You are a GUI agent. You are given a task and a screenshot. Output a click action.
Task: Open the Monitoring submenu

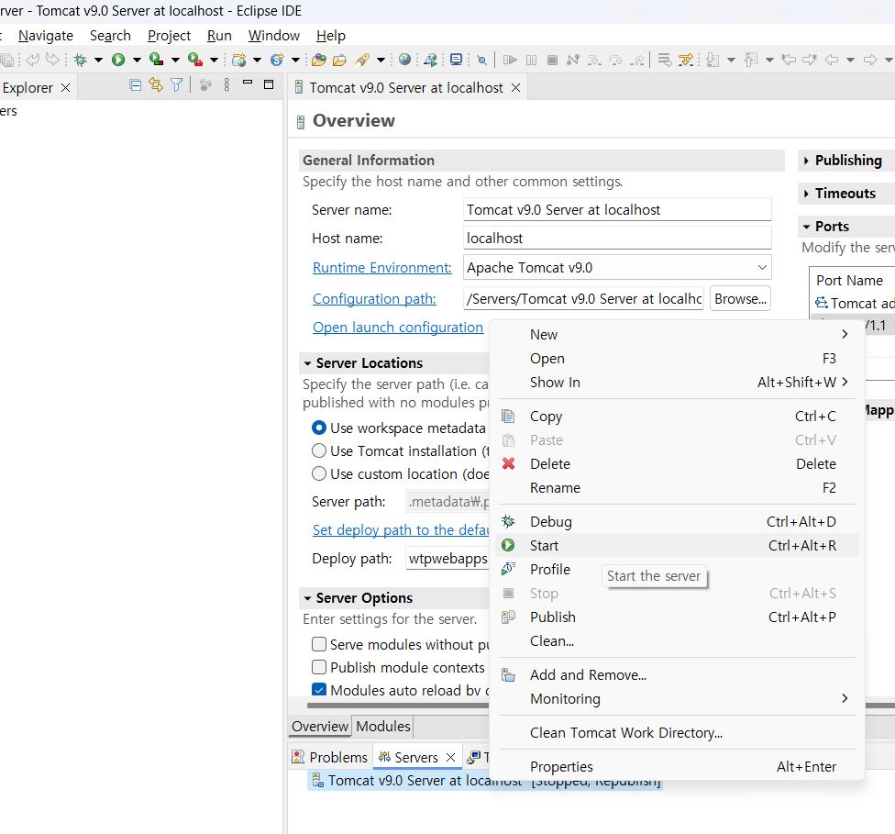click(678, 698)
